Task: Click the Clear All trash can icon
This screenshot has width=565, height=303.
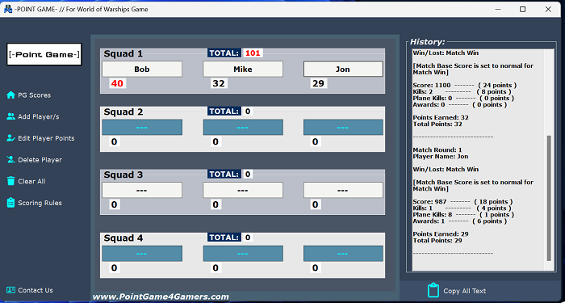Action: coord(10,181)
